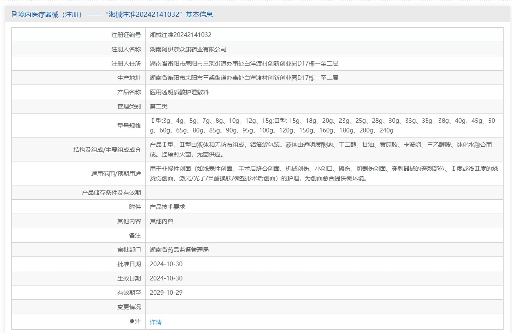Click the document icon in the header
Image resolution: width=512 pixels, height=333 pixels.
coord(14,14)
